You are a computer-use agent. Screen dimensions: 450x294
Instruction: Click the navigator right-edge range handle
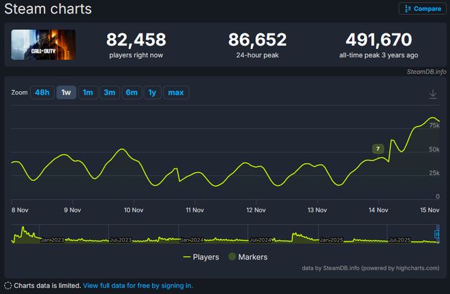click(x=438, y=235)
